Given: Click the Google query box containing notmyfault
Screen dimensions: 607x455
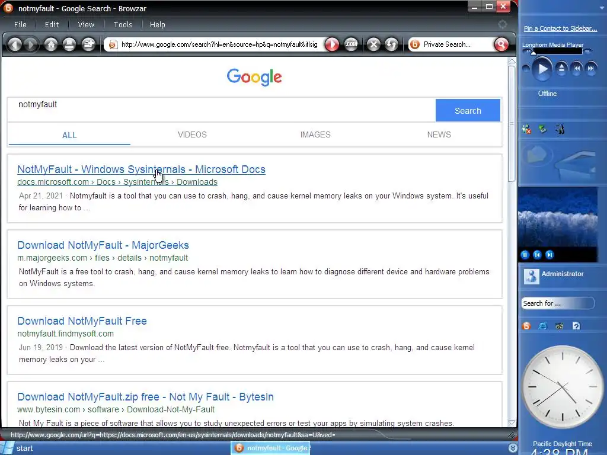Looking at the screenshot, I should click(x=222, y=110).
